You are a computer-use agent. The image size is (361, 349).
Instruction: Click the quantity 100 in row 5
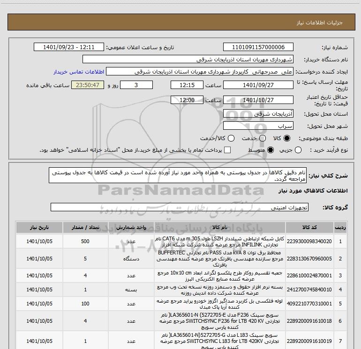click(x=85, y=304)
